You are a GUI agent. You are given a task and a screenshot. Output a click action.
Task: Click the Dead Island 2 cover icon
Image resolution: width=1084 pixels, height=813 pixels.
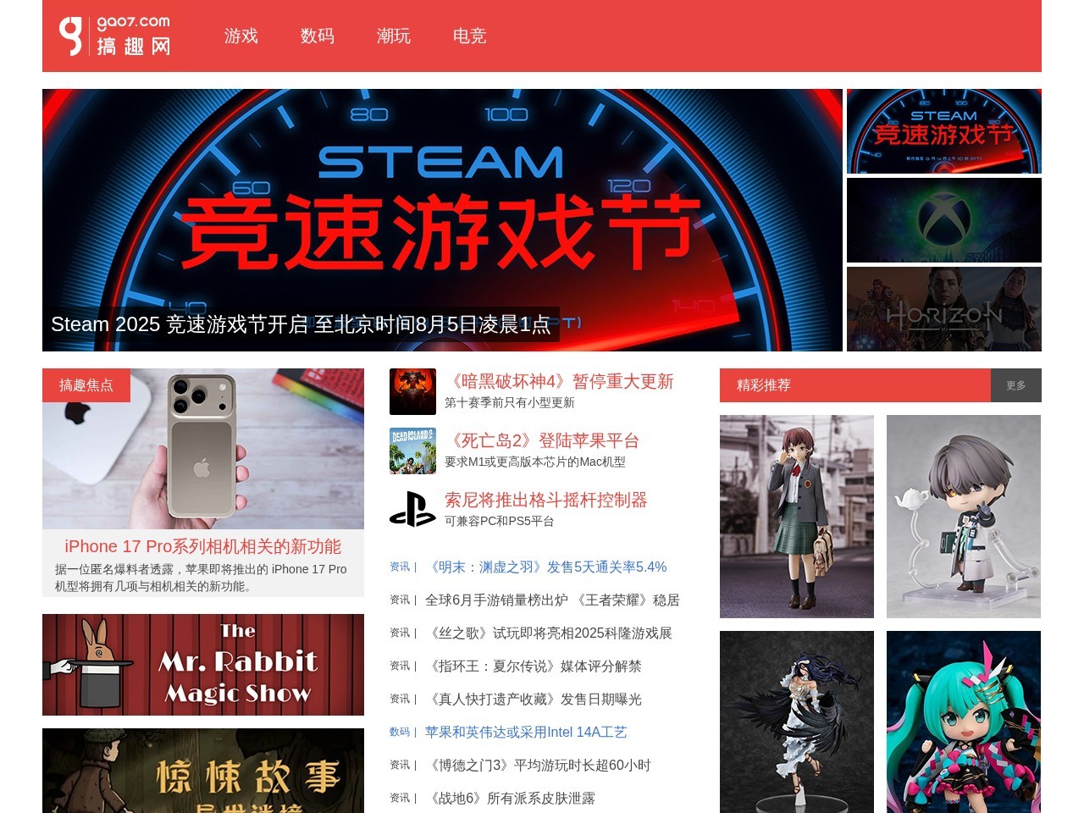[412, 450]
